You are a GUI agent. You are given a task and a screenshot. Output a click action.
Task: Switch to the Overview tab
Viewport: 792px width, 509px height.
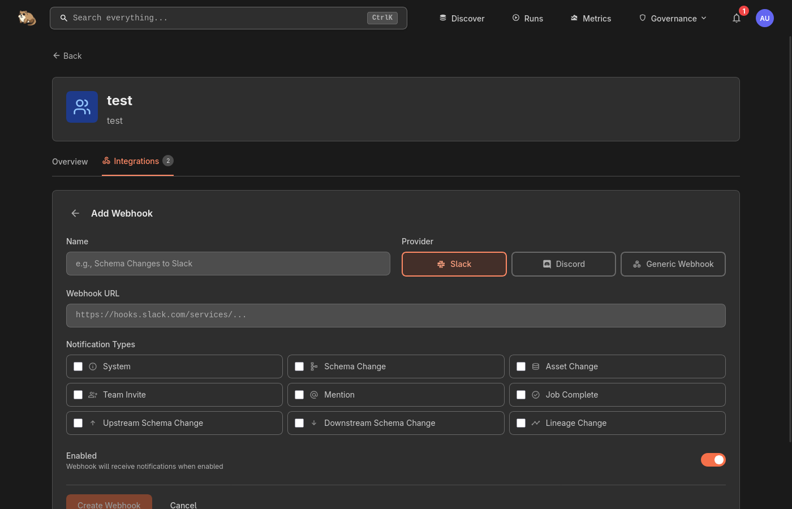click(70, 162)
